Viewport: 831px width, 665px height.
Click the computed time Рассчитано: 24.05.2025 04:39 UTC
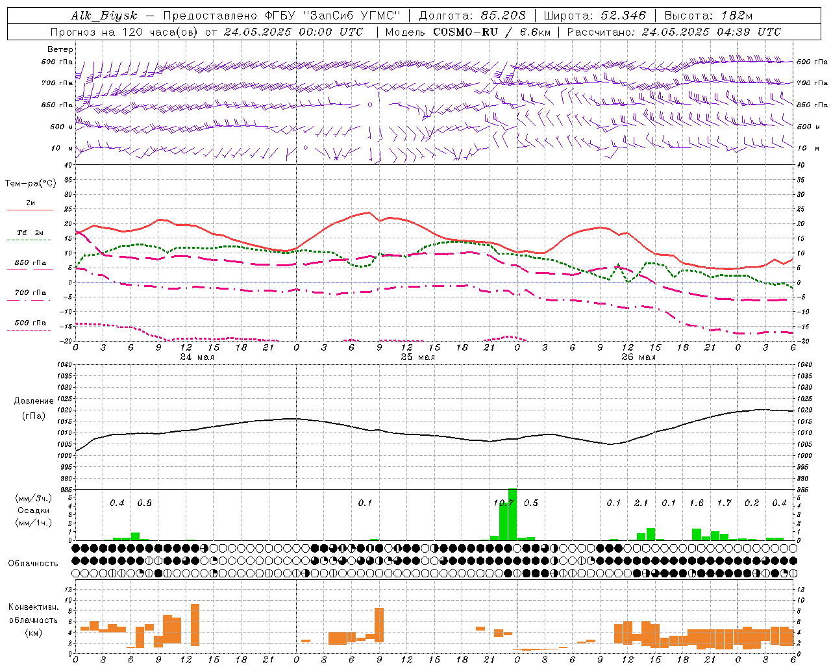[x=674, y=32]
